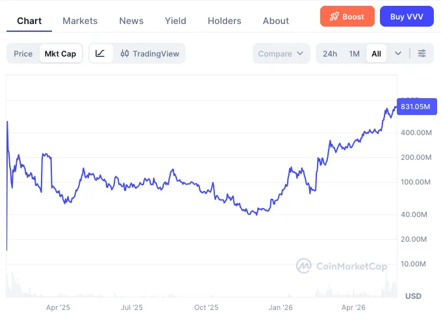The height and width of the screenshot is (321, 441).
Task: Click the Buy VVV button
Action: click(x=407, y=17)
